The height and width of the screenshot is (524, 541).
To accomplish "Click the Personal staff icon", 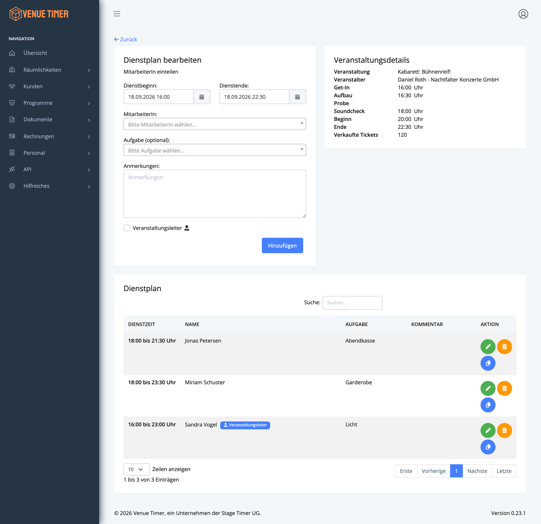I will click(x=12, y=153).
